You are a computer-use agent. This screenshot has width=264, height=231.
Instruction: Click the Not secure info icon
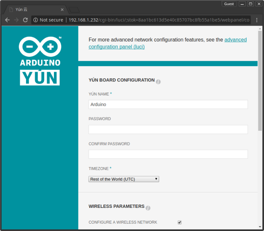pyautogui.click(x=36, y=20)
